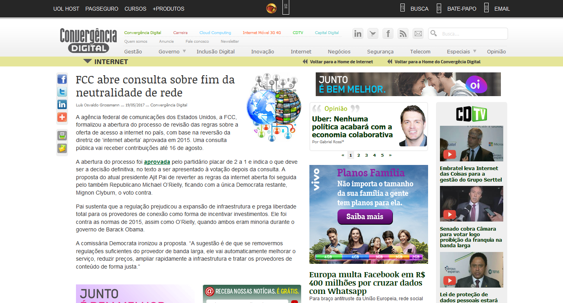563x303 pixels.
Task: Open the Gestão menu item
Action: (133, 51)
